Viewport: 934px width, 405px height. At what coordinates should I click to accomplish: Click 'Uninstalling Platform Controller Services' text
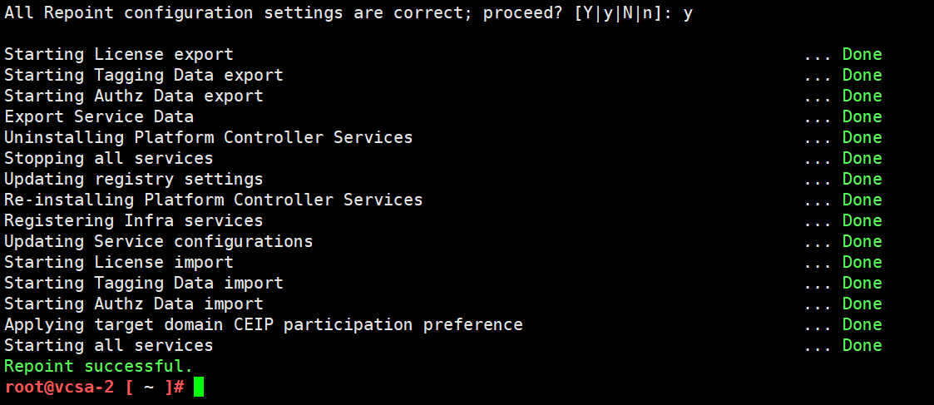tap(209, 137)
